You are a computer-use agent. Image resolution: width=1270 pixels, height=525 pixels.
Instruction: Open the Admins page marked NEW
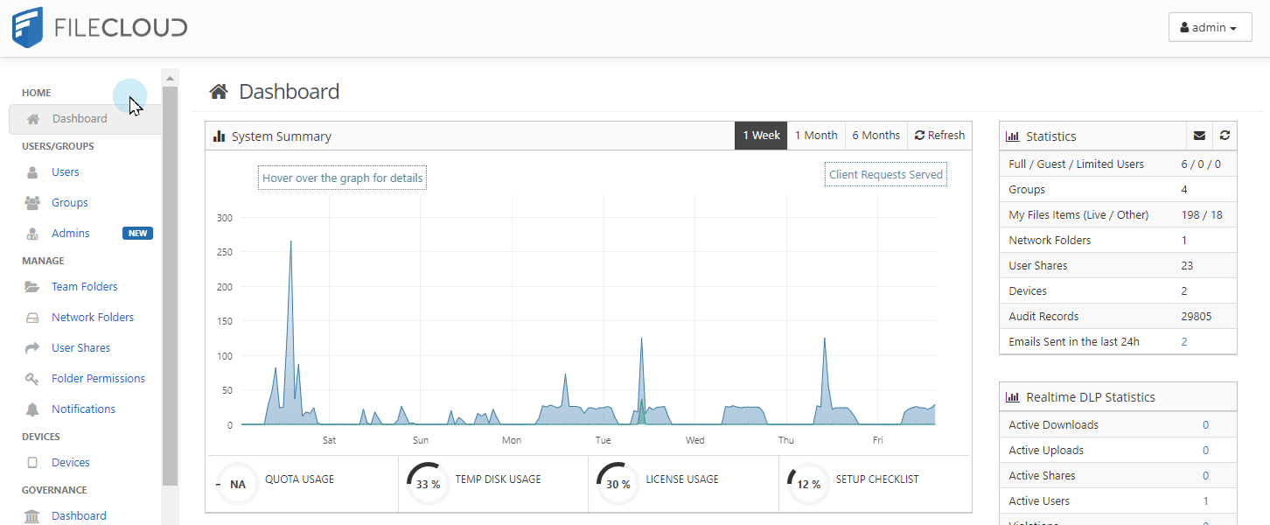point(71,234)
